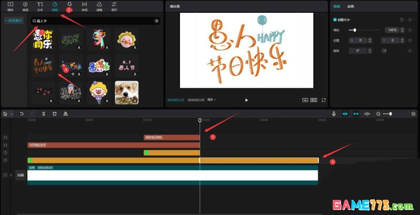Screen dimensions: 420x215
Task: Open the 滤镜 filters tab
Action: pos(99,7)
